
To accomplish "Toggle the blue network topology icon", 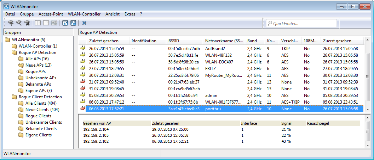I will point(73,23).
